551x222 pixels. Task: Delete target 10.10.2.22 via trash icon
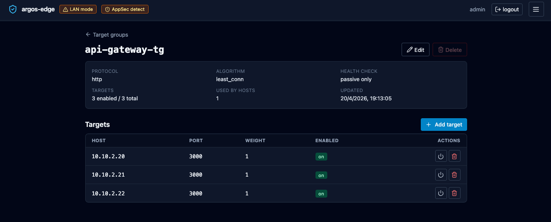coord(454,193)
